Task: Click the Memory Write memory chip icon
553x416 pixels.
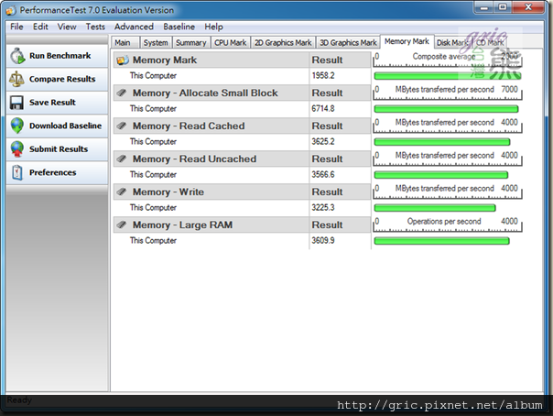Action: coord(122,192)
